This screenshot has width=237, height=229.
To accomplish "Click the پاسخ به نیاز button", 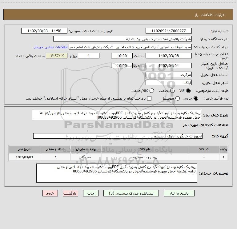I will point(179,193).
